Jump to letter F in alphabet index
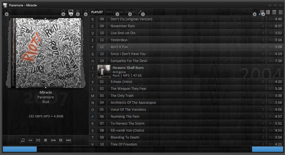Image resolution: width=285 pixels, height=155 pixels. [x=92, y=47]
